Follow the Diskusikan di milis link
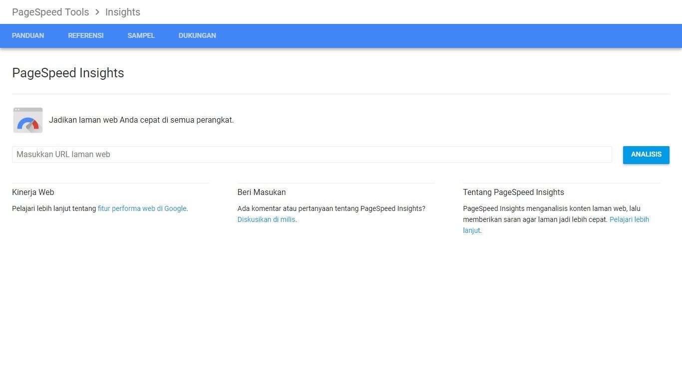The height and width of the screenshot is (383, 682). tap(267, 219)
